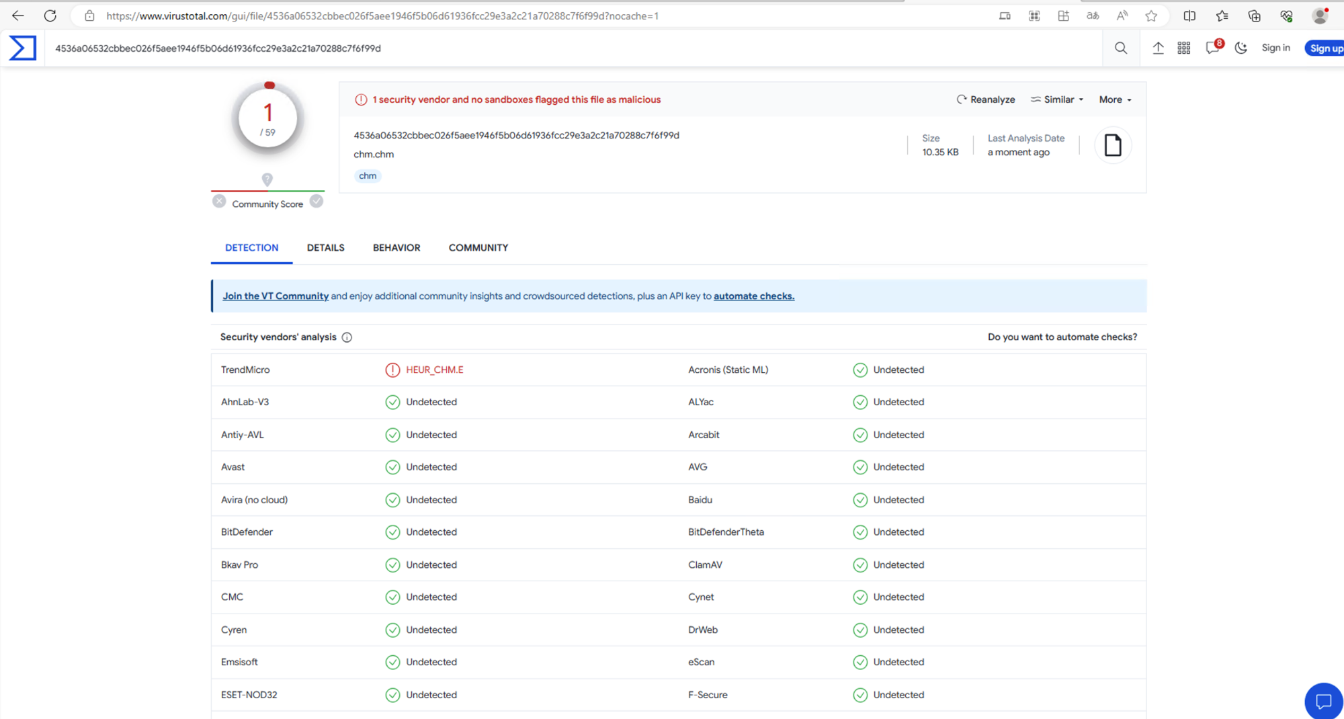The width and height of the screenshot is (1344, 719).
Task: Expand the More dropdown menu
Action: click(1115, 99)
